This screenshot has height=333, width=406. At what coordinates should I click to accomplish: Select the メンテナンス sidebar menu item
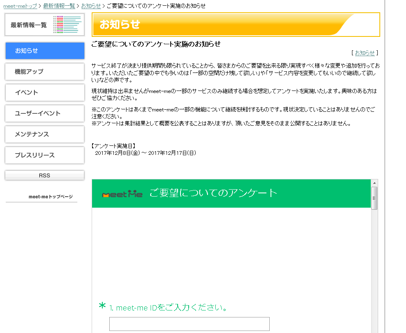point(45,134)
